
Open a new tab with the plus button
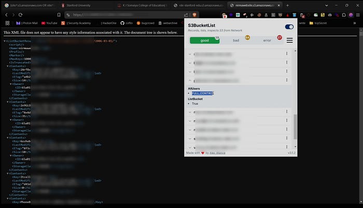click(287, 5)
